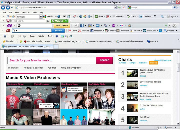Image resolution: width=180 pixels, height=130 pixels.
Task: Click the Print icon in command bar
Action: [x=24, y=36]
